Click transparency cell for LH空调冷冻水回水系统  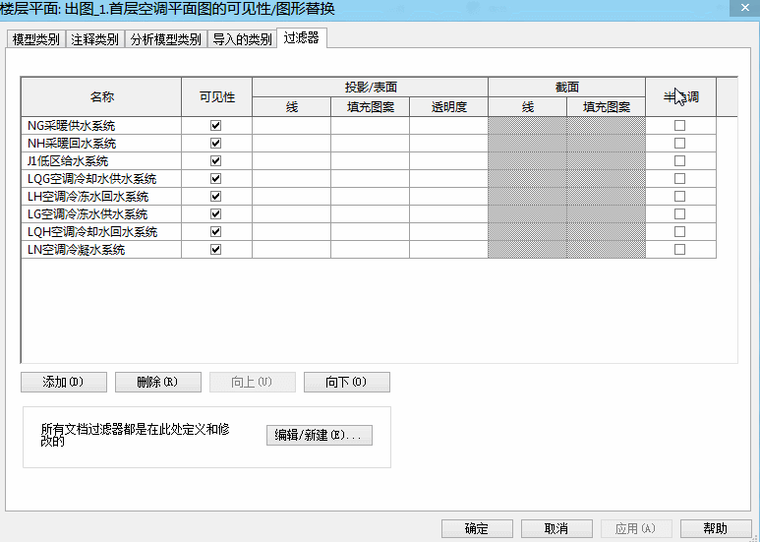click(x=449, y=197)
